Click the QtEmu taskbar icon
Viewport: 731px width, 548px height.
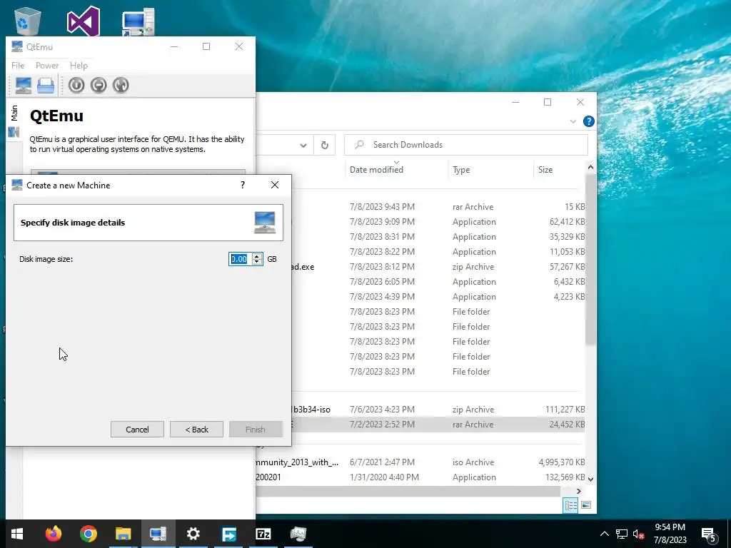[x=158, y=534]
